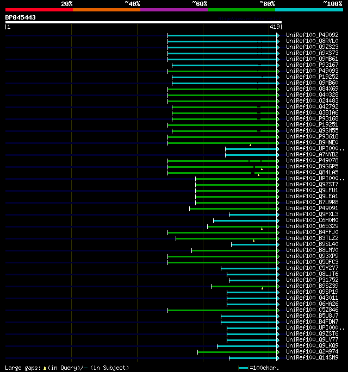This screenshot has height=372, width=348.
Task: Select label UniRef100_Q93XP9
Action: pyautogui.click(x=312, y=256)
